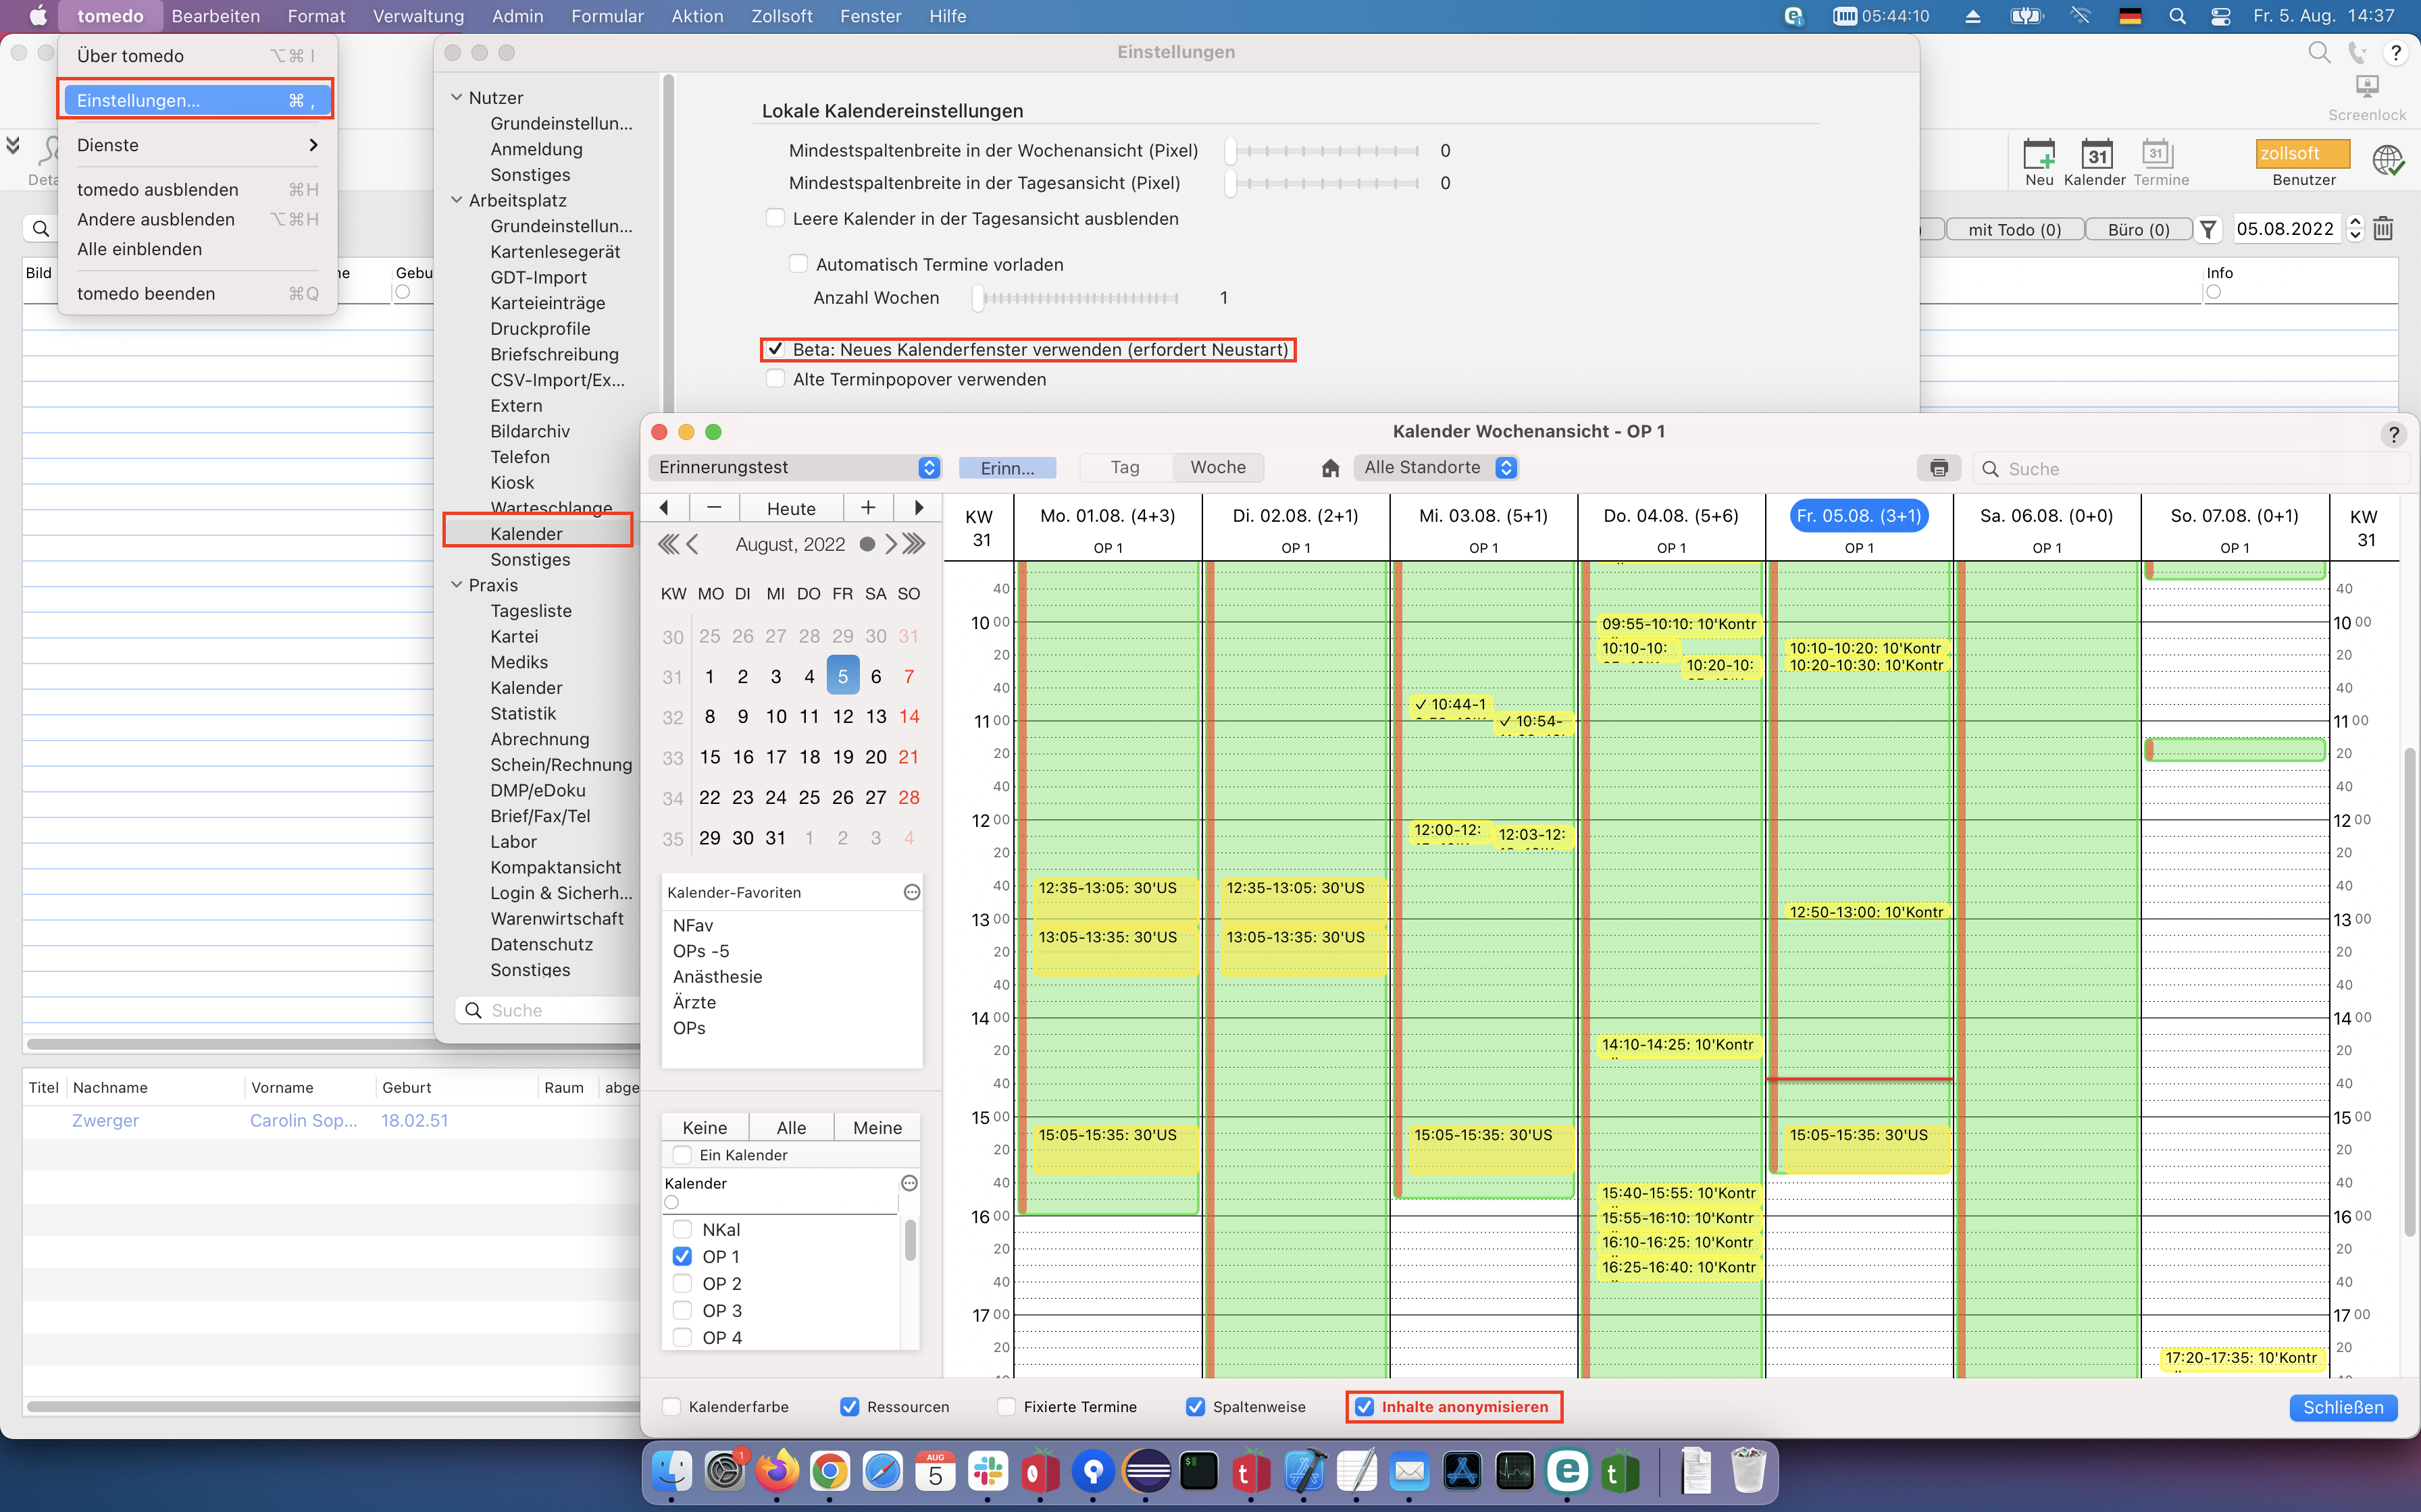Click the globe network status icon
The image size is (2421, 1512).
2388,160
